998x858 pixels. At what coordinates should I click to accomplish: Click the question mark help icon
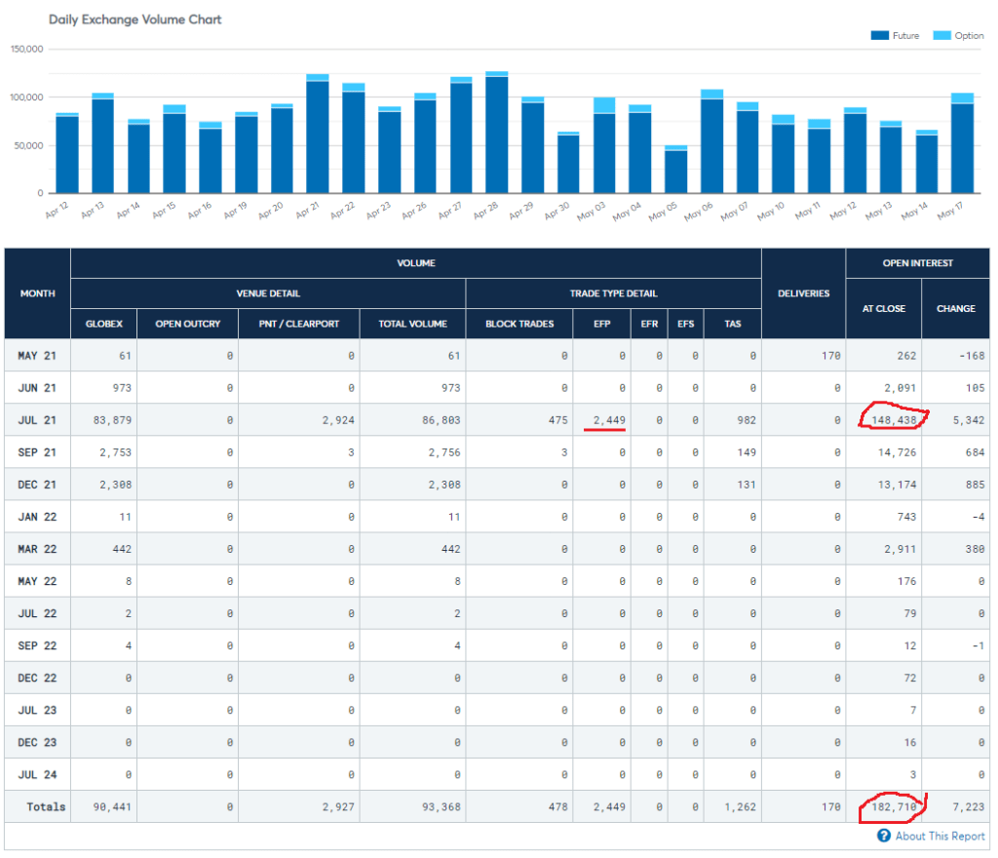tap(884, 836)
